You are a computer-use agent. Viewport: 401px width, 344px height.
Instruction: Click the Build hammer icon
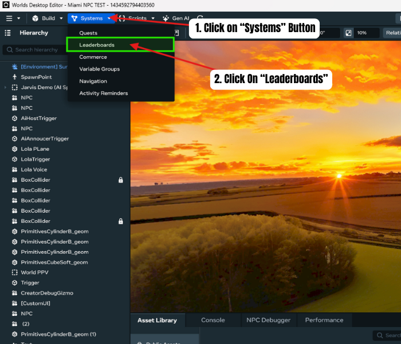point(36,18)
